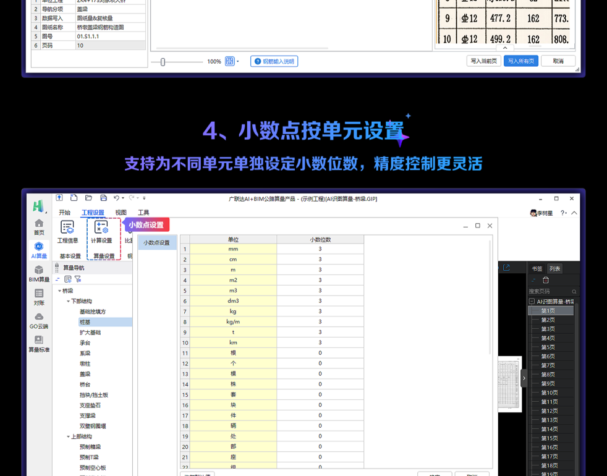Screen dimensions: 607x476
Task: Collapse the 桥梁 tree node
Action: click(59, 291)
